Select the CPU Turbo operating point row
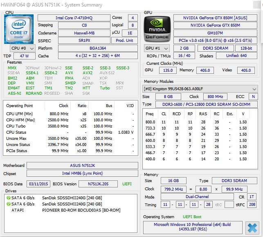The height and width of the screenshot is (237, 263). pyautogui.click(x=70, y=126)
